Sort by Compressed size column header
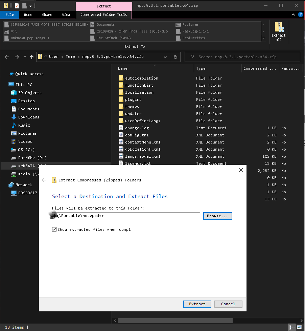305x331 pixels. tap(260, 68)
